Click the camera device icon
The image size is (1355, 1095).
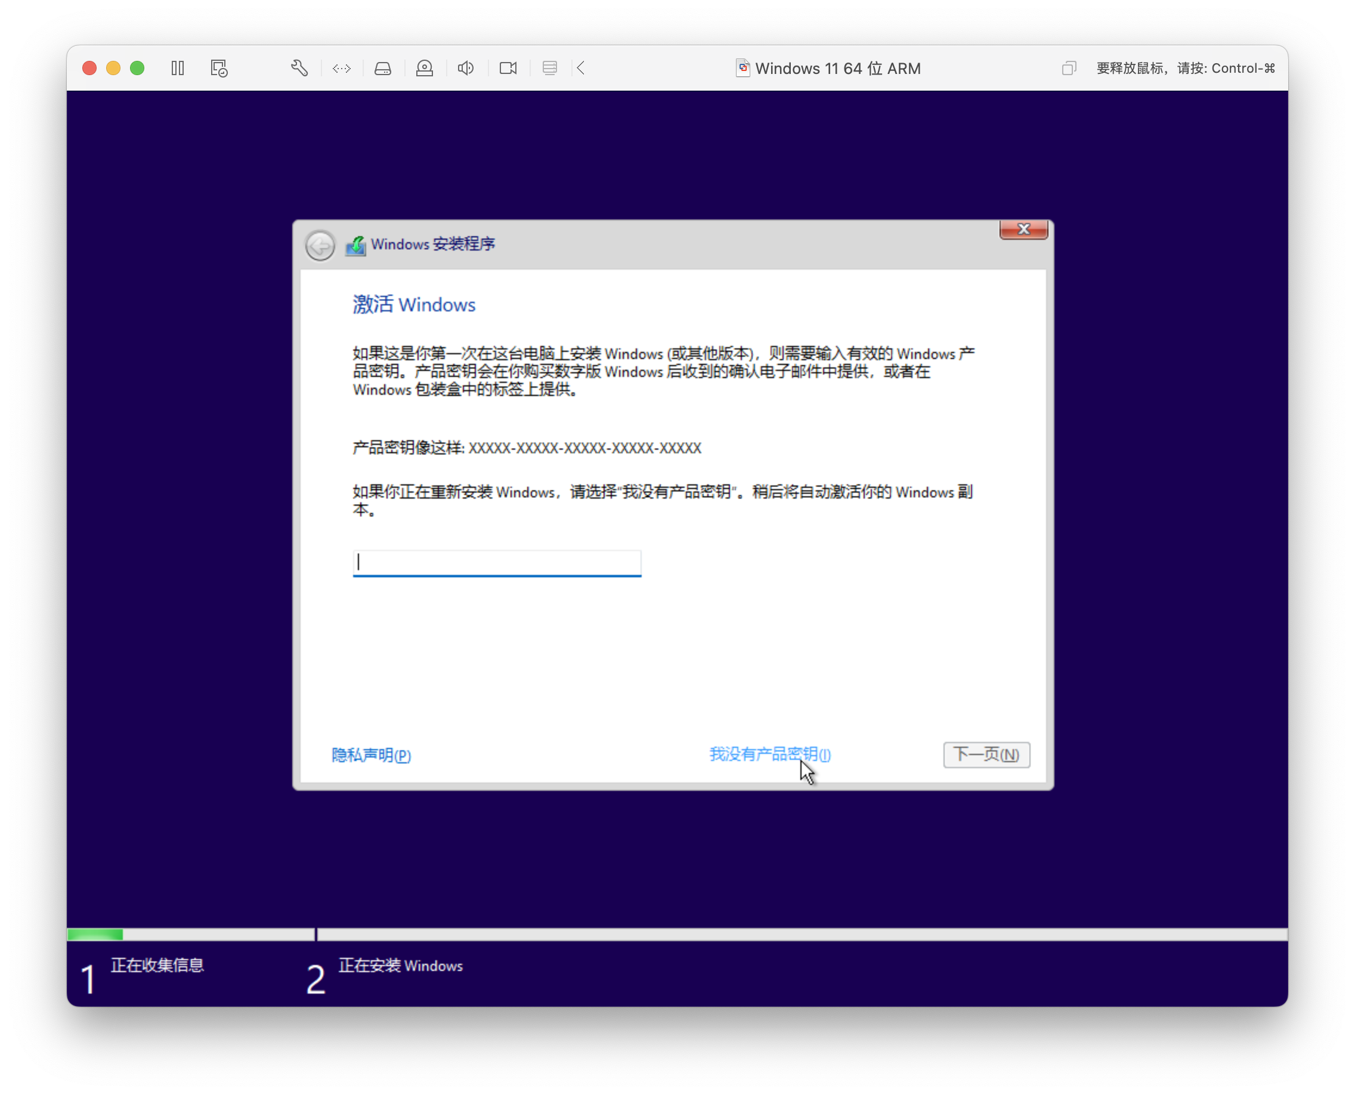508,68
